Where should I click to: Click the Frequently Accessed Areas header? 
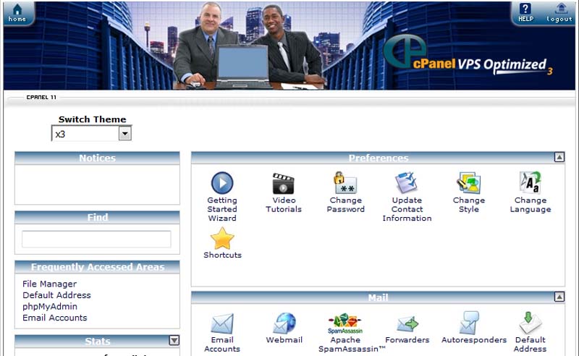98,266
